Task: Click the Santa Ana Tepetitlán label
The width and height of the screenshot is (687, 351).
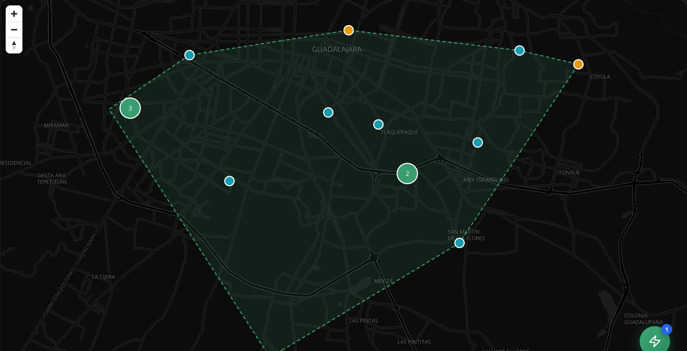Action: click(52, 178)
